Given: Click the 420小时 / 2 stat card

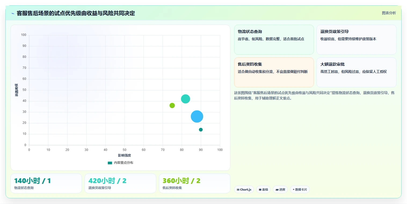Looking at the screenshot, I should tap(120, 183).
